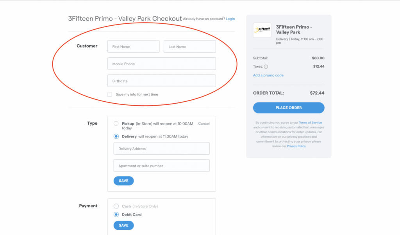Click the Last Name field
Image resolution: width=400 pixels, height=235 pixels.
click(x=189, y=46)
